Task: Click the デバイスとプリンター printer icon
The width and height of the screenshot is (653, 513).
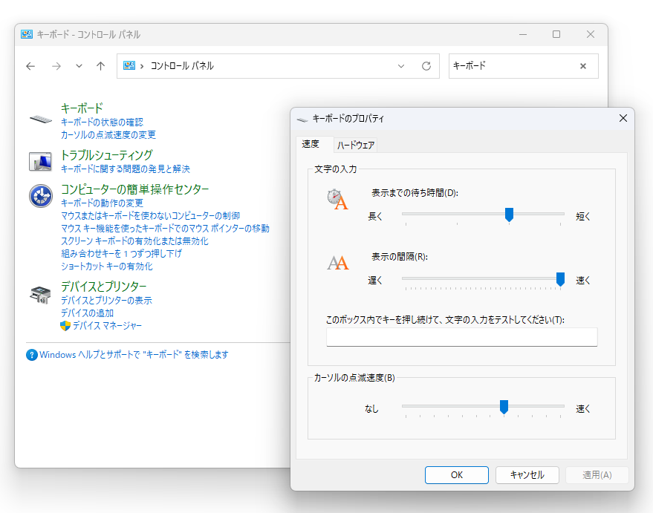Action: (x=39, y=295)
